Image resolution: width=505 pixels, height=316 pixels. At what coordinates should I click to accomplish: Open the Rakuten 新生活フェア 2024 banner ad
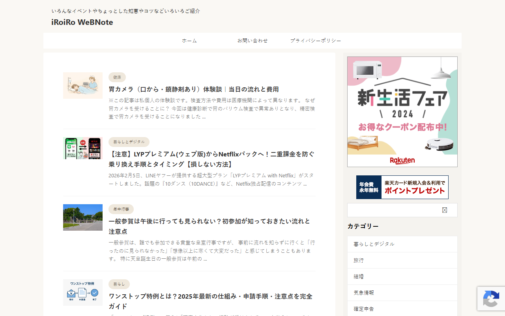click(x=402, y=112)
